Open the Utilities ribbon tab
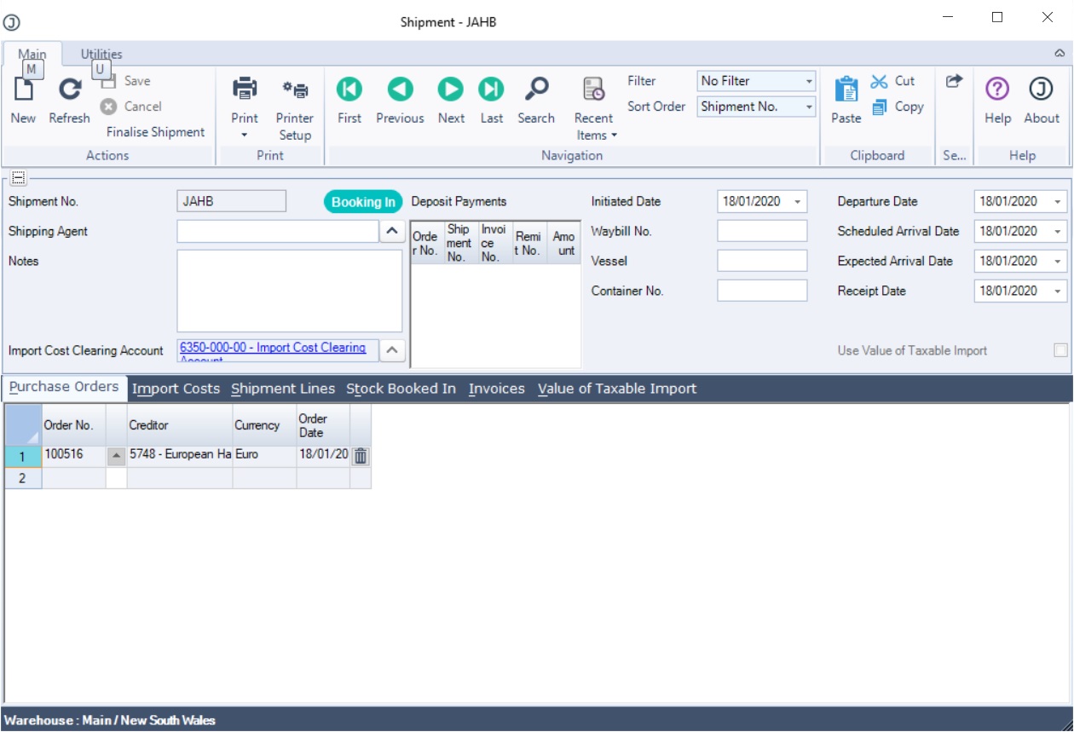Screen dimensions: 1074x732 (101, 54)
